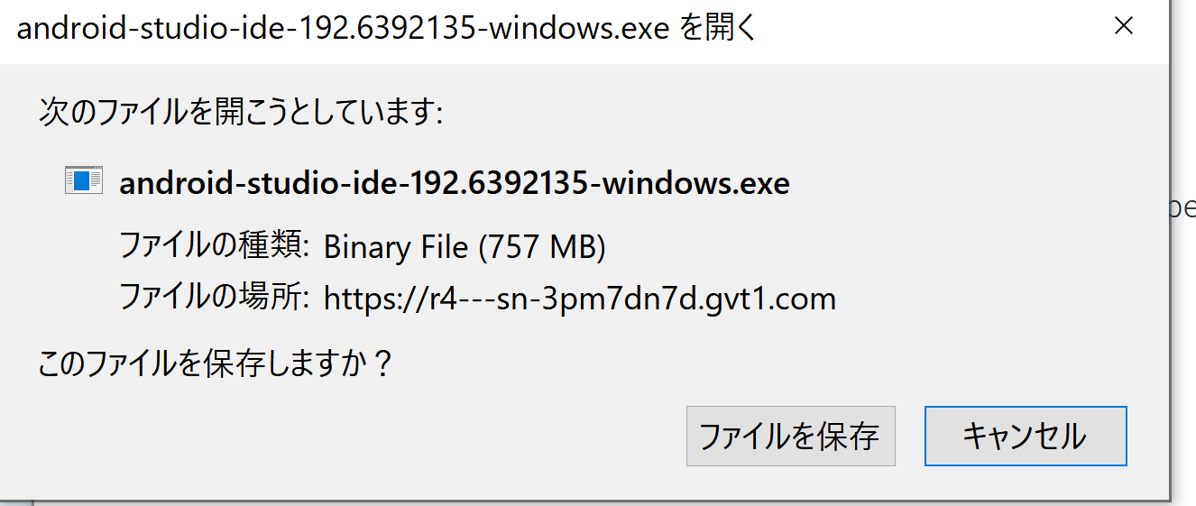The width and height of the screenshot is (1196, 506).
Task: Click the ファイルの場所 label
Action: tap(215, 297)
